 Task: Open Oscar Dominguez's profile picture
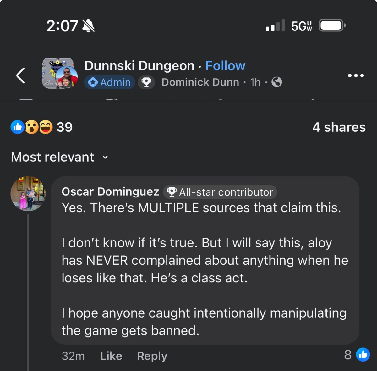[x=28, y=193]
